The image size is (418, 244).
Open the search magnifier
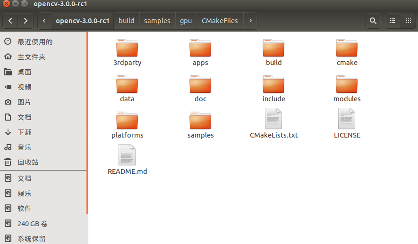[x=373, y=21]
